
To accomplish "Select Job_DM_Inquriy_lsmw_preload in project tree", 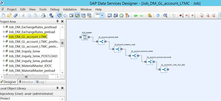I will click(x=30, y=61).
